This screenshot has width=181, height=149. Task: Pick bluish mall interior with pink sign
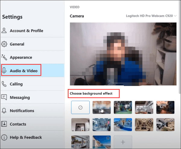(x=102, y=125)
